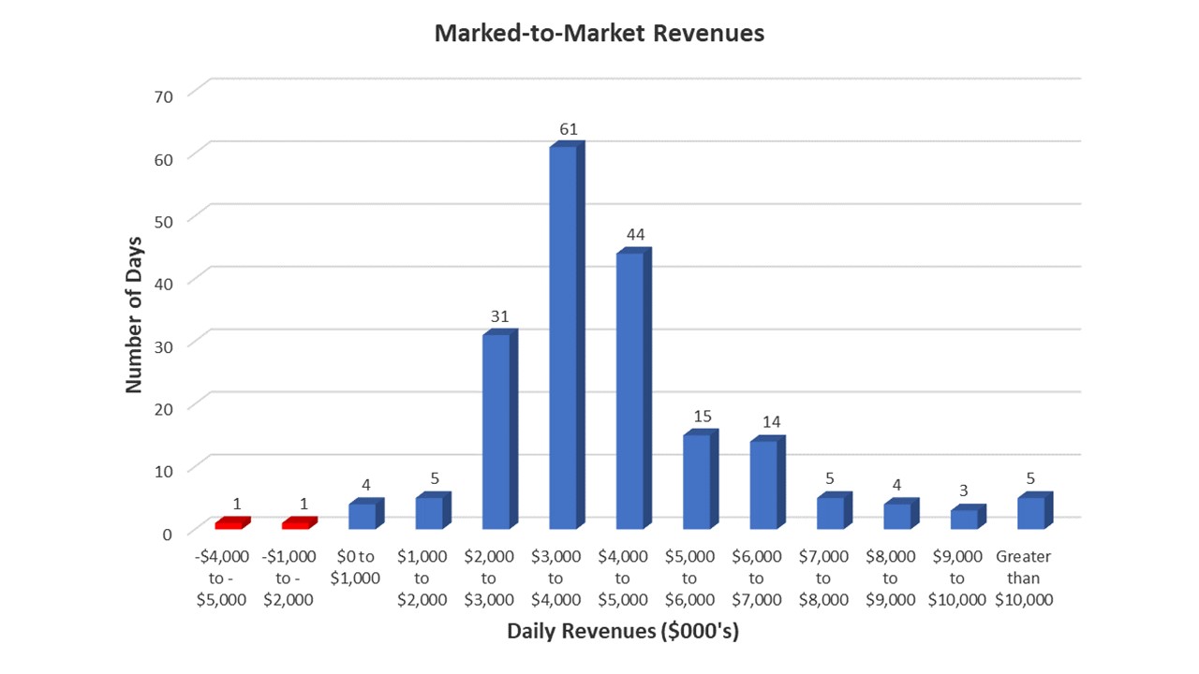Click the Marked-to-Market Revenues chart title
The width and height of the screenshot is (1199, 674).
pos(599,34)
